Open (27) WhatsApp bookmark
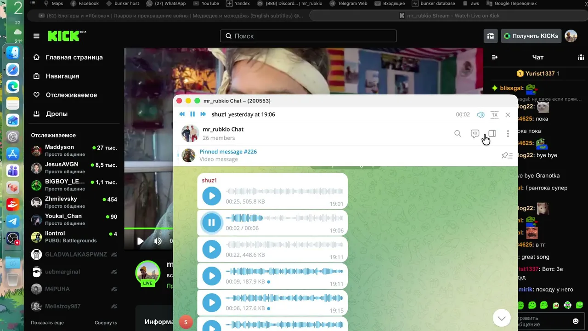The image size is (588, 331). 165,3
